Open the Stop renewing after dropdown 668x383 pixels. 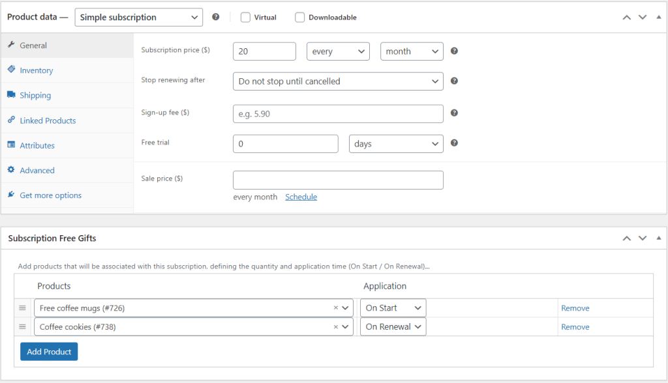(338, 81)
